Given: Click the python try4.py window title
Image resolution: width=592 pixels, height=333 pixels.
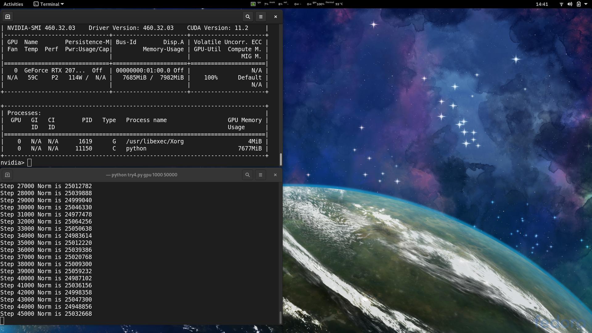Looking at the screenshot, I should 142,175.
